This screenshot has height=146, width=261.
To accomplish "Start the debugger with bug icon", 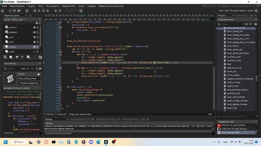I will pos(35,11).
